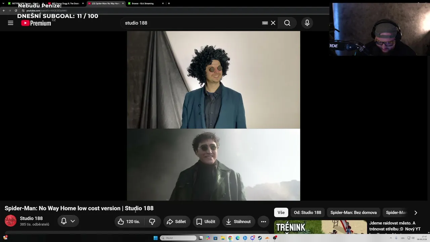The image size is (430, 242).
Task: Select the Vše filter chip
Action: 281,212
